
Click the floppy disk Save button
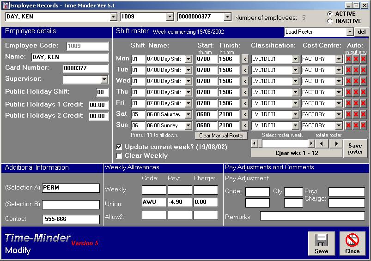coord(321,243)
